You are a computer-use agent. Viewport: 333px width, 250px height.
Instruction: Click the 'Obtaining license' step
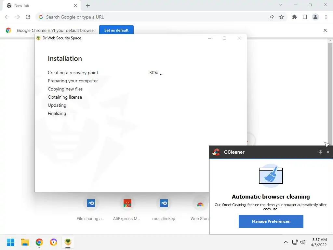pos(65,97)
